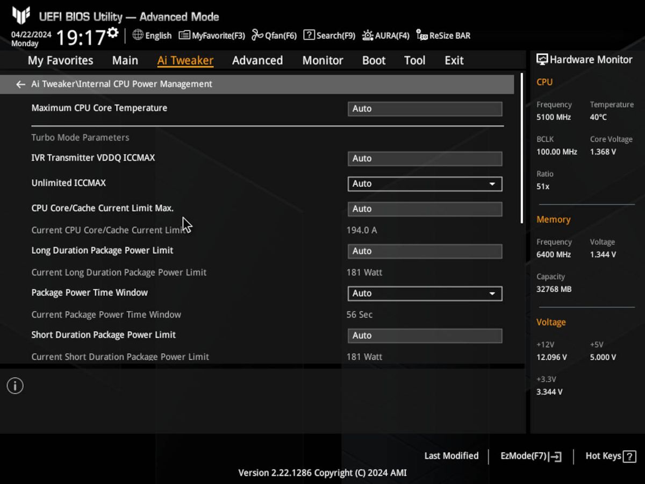Switch to the Monitor tab
Screen dimensions: 645x484
click(x=322, y=60)
